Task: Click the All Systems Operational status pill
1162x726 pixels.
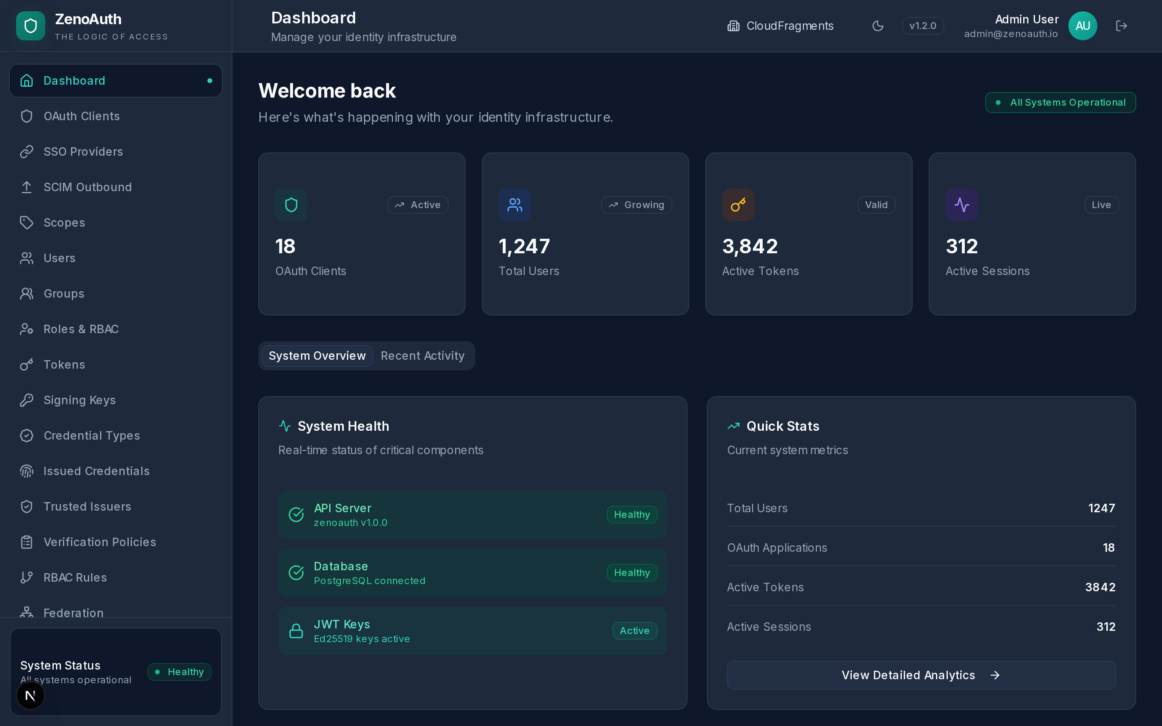Action: [x=1060, y=102]
